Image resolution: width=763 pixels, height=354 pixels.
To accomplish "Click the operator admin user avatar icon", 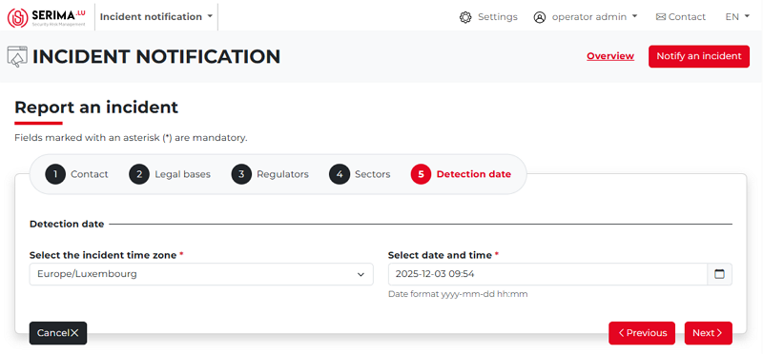I will click(x=540, y=17).
